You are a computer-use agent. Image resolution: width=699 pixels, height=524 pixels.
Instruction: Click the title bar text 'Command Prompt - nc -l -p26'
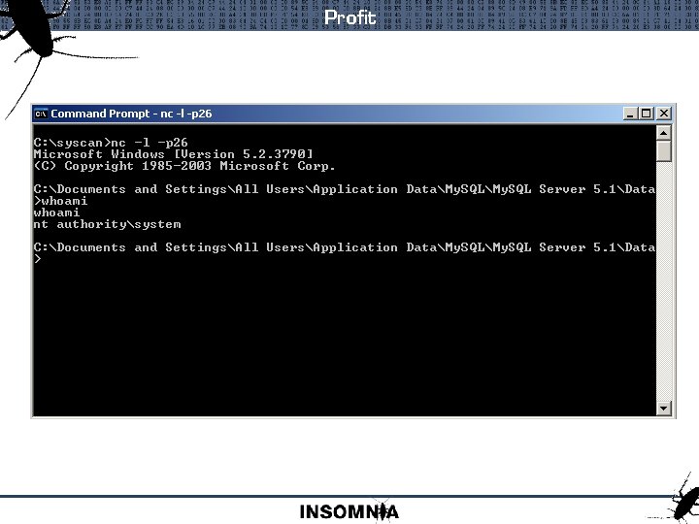pos(131,115)
